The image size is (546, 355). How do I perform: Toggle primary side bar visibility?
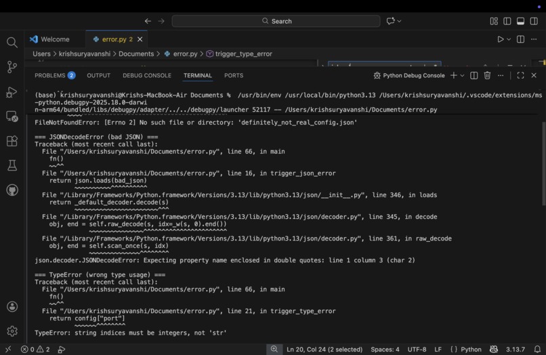coord(507,21)
